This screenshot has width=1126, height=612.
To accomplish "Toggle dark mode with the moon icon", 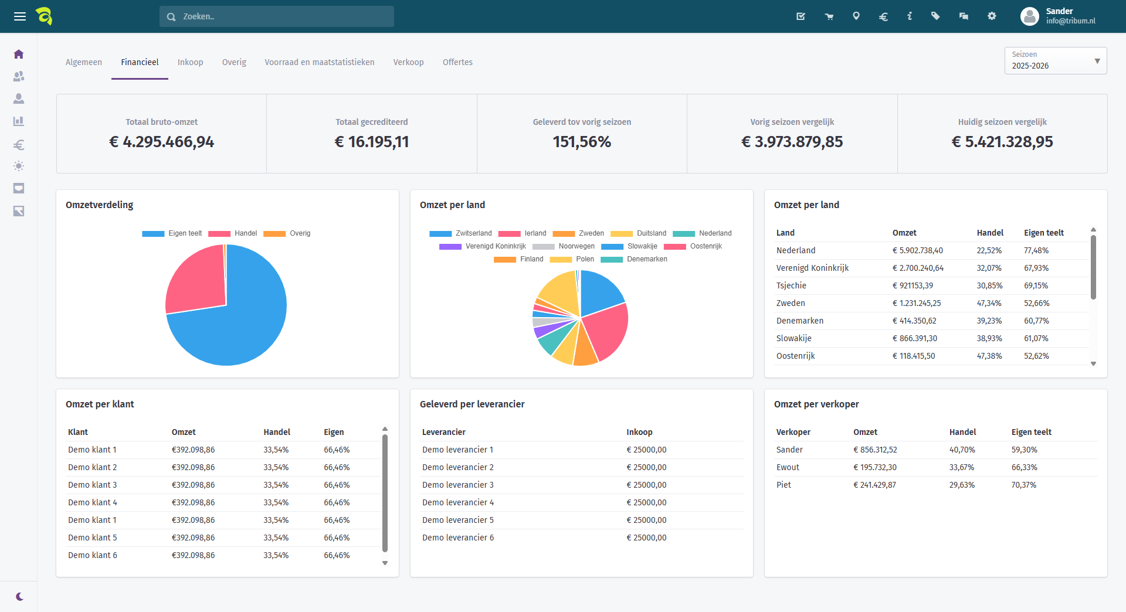I will coord(20,596).
